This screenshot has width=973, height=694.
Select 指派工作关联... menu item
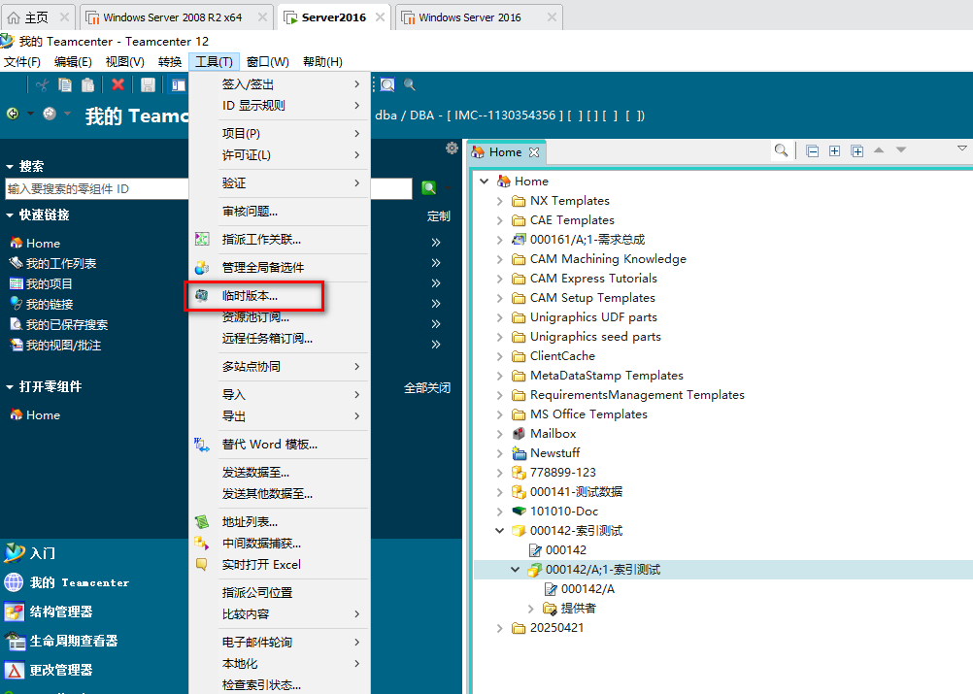[280, 240]
